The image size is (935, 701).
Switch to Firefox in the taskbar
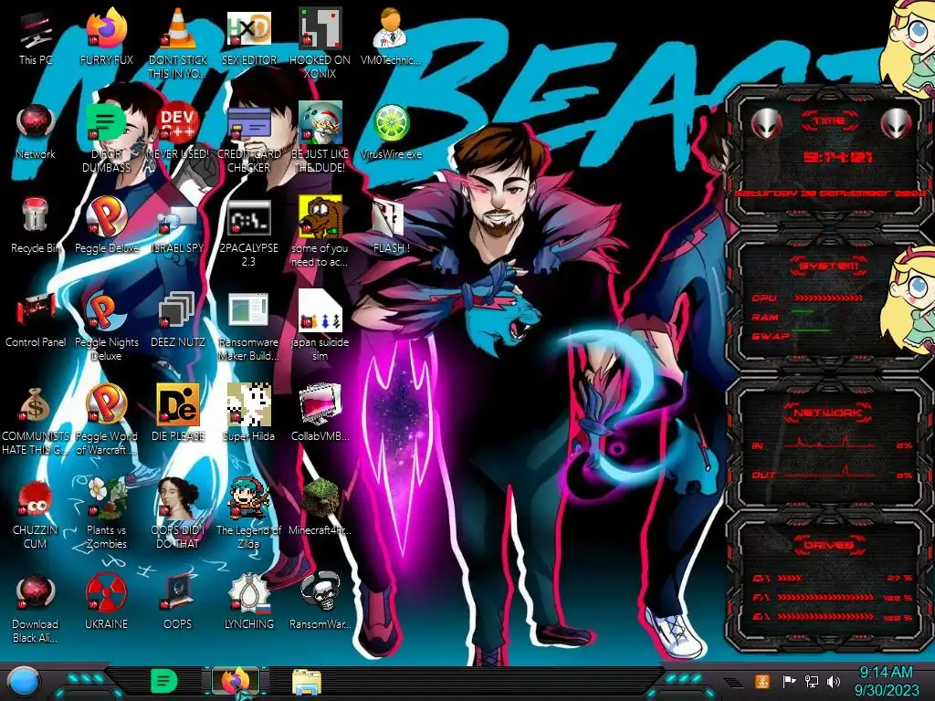tap(236, 682)
